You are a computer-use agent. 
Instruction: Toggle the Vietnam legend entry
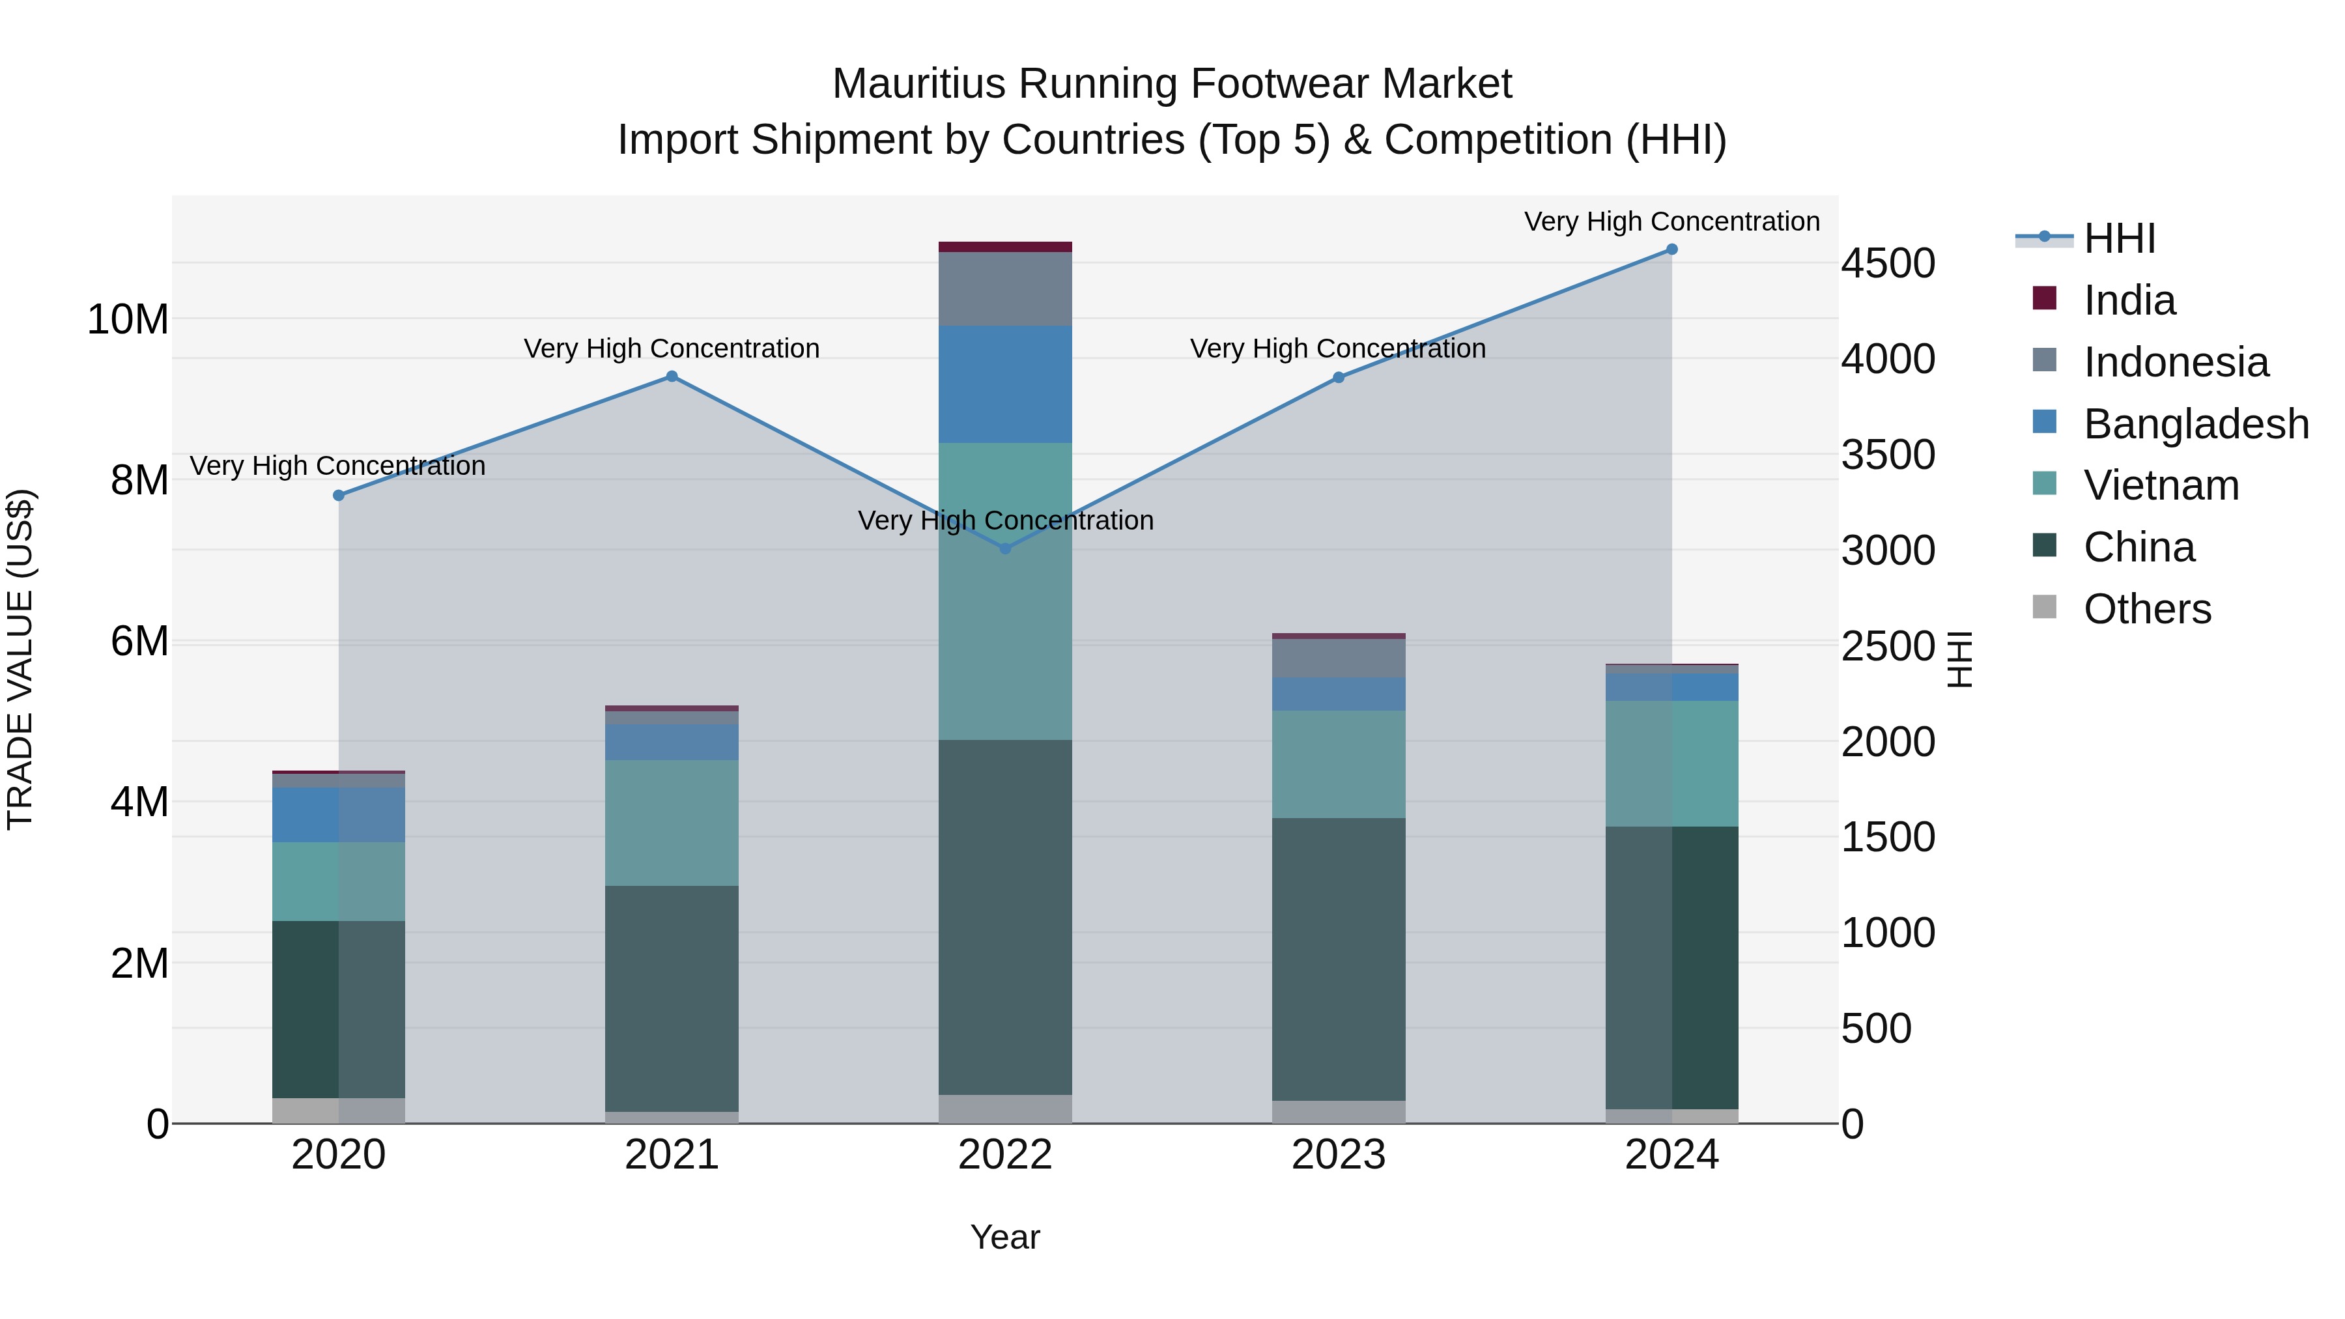[2135, 484]
